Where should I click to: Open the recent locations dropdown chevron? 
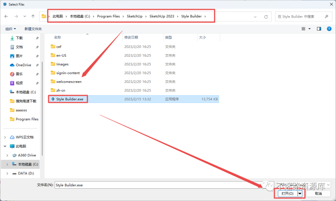coord(25,16)
